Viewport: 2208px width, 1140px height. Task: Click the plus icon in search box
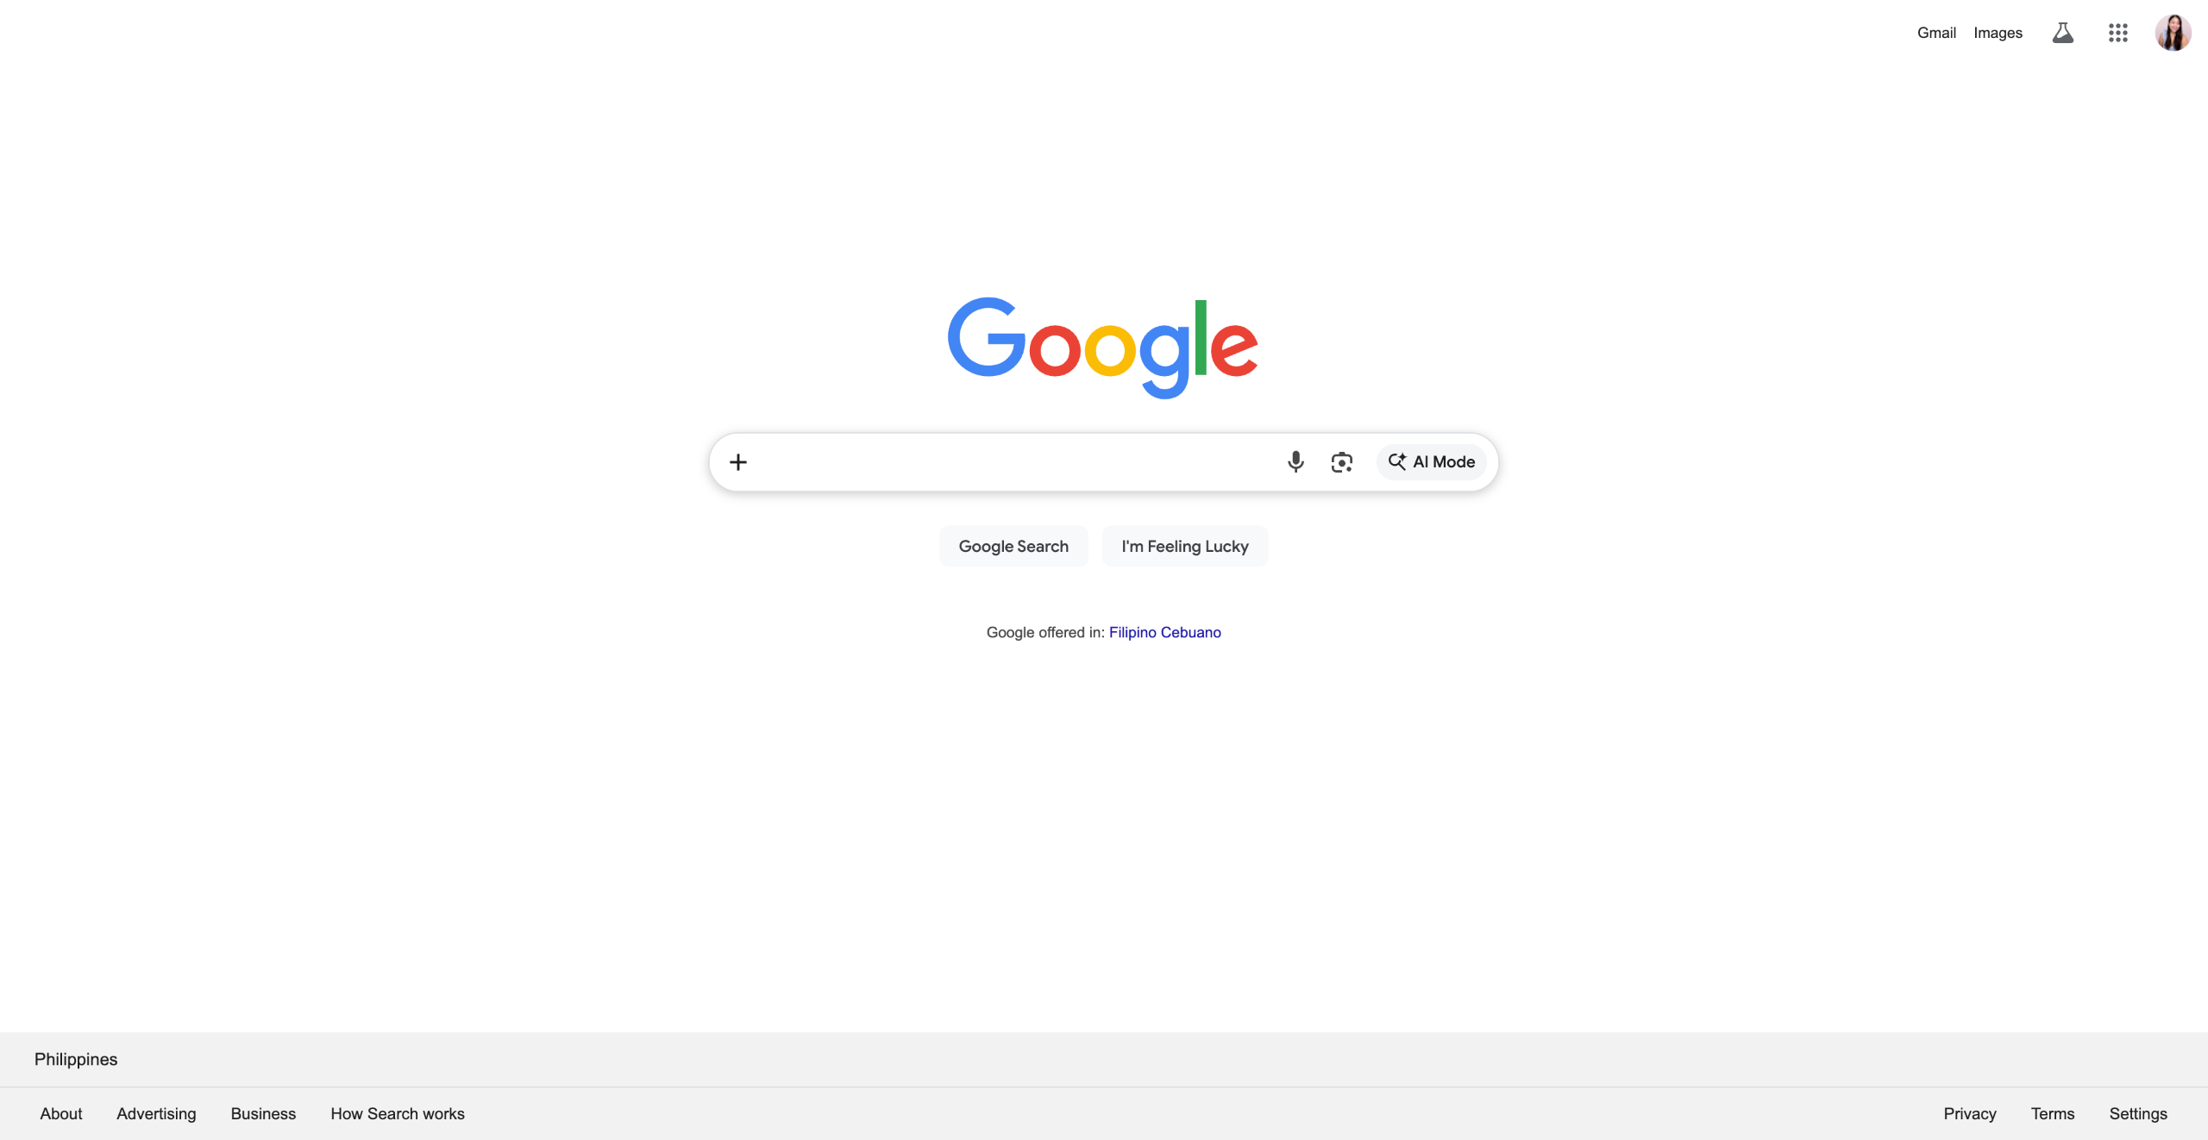[738, 462]
